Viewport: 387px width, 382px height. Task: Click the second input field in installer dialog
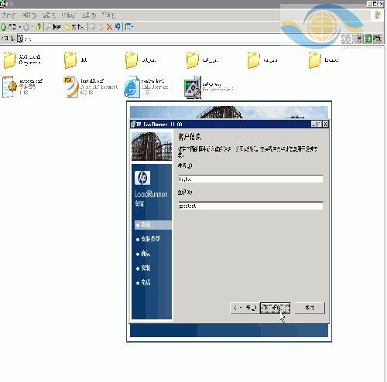coord(251,206)
